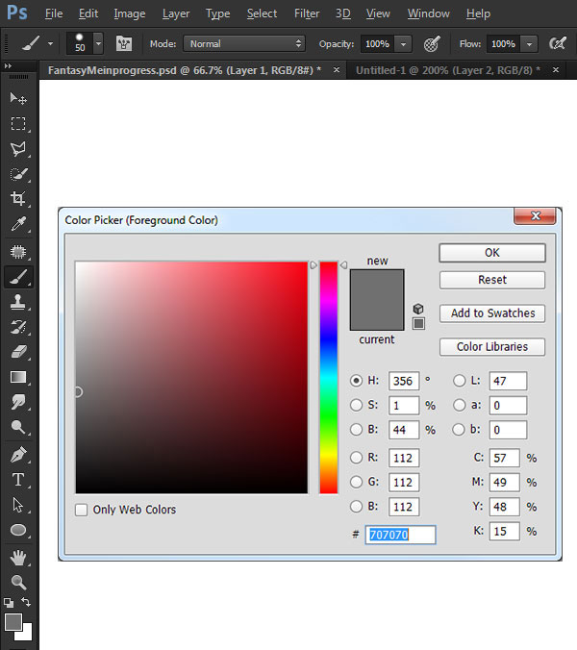
Task: Open the File menu
Action: coord(54,13)
